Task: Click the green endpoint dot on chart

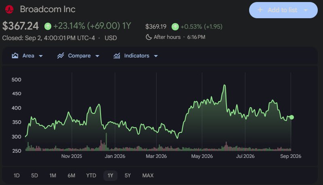Action: (x=292, y=117)
